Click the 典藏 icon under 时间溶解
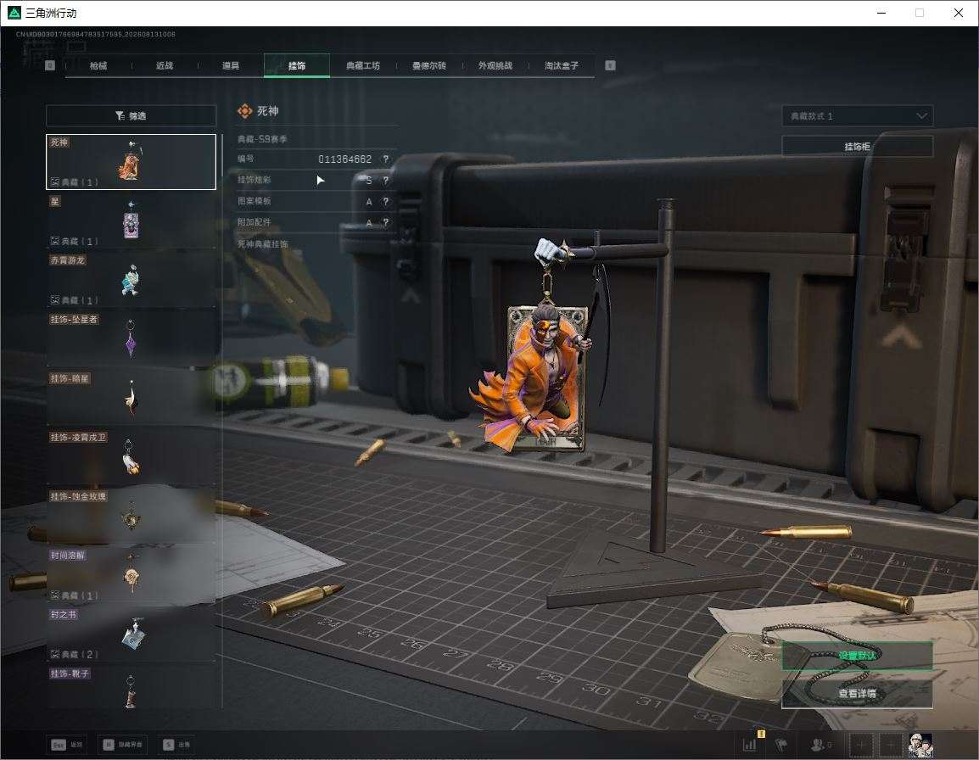This screenshot has width=979, height=760. tap(55, 595)
